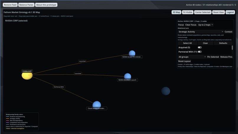Click Fit Visible in the map toolbar

pyautogui.click(x=188, y=12)
